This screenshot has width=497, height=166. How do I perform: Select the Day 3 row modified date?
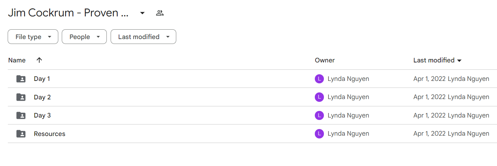[x=429, y=115]
